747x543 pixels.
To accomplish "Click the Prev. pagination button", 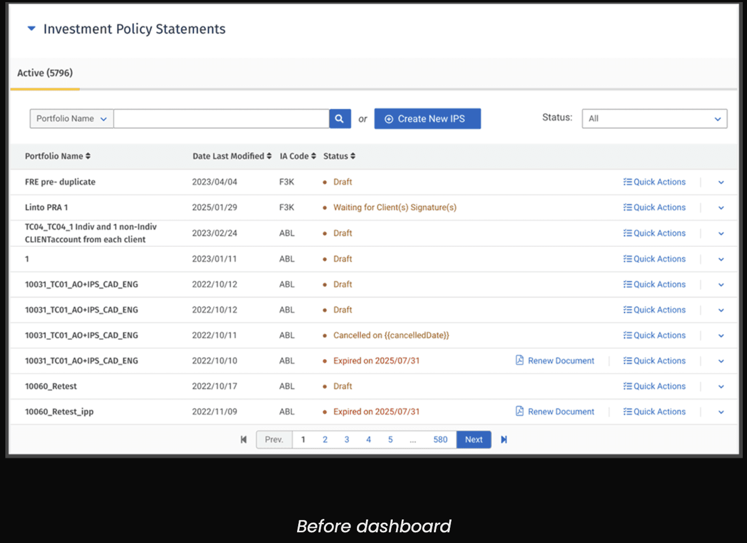I will [274, 439].
